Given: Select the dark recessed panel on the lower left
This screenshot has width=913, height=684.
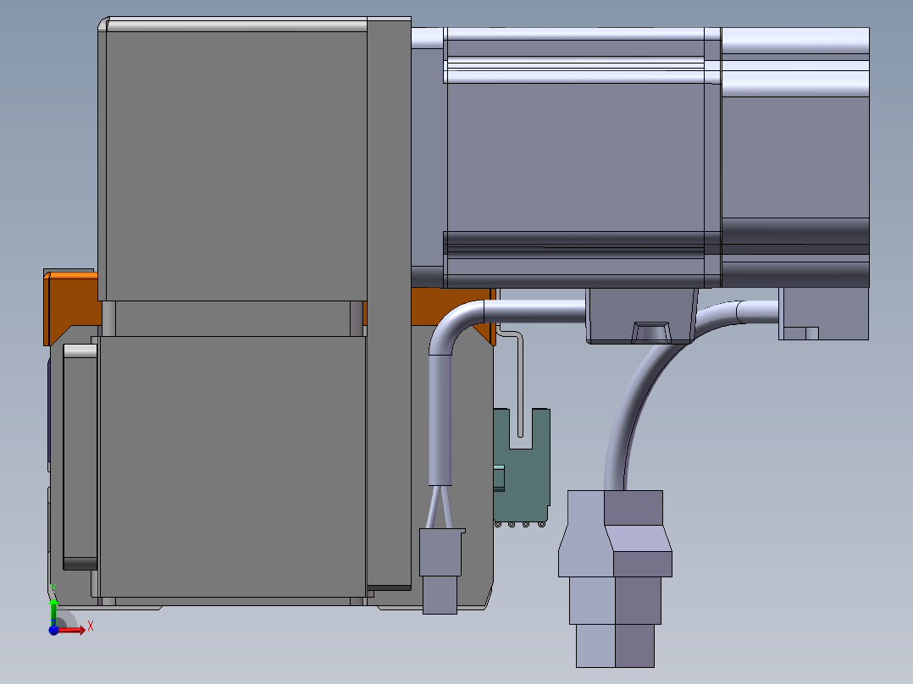Looking at the screenshot, I should [80, 457].
